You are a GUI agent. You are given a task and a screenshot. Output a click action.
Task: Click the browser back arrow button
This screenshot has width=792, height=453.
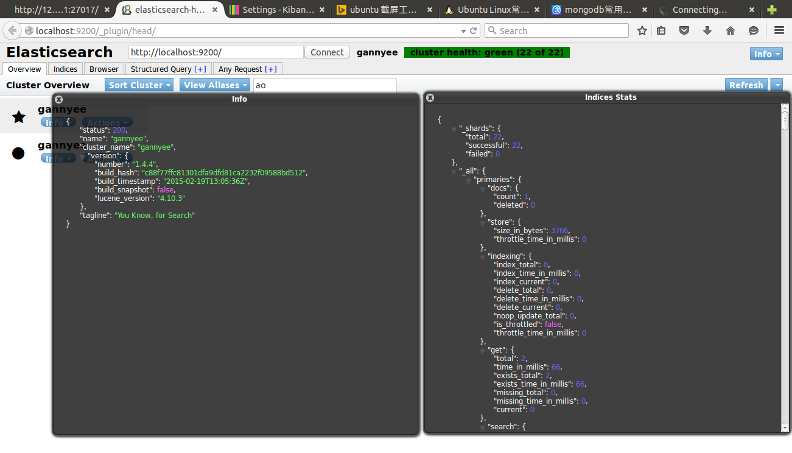(x=12, y=31)
